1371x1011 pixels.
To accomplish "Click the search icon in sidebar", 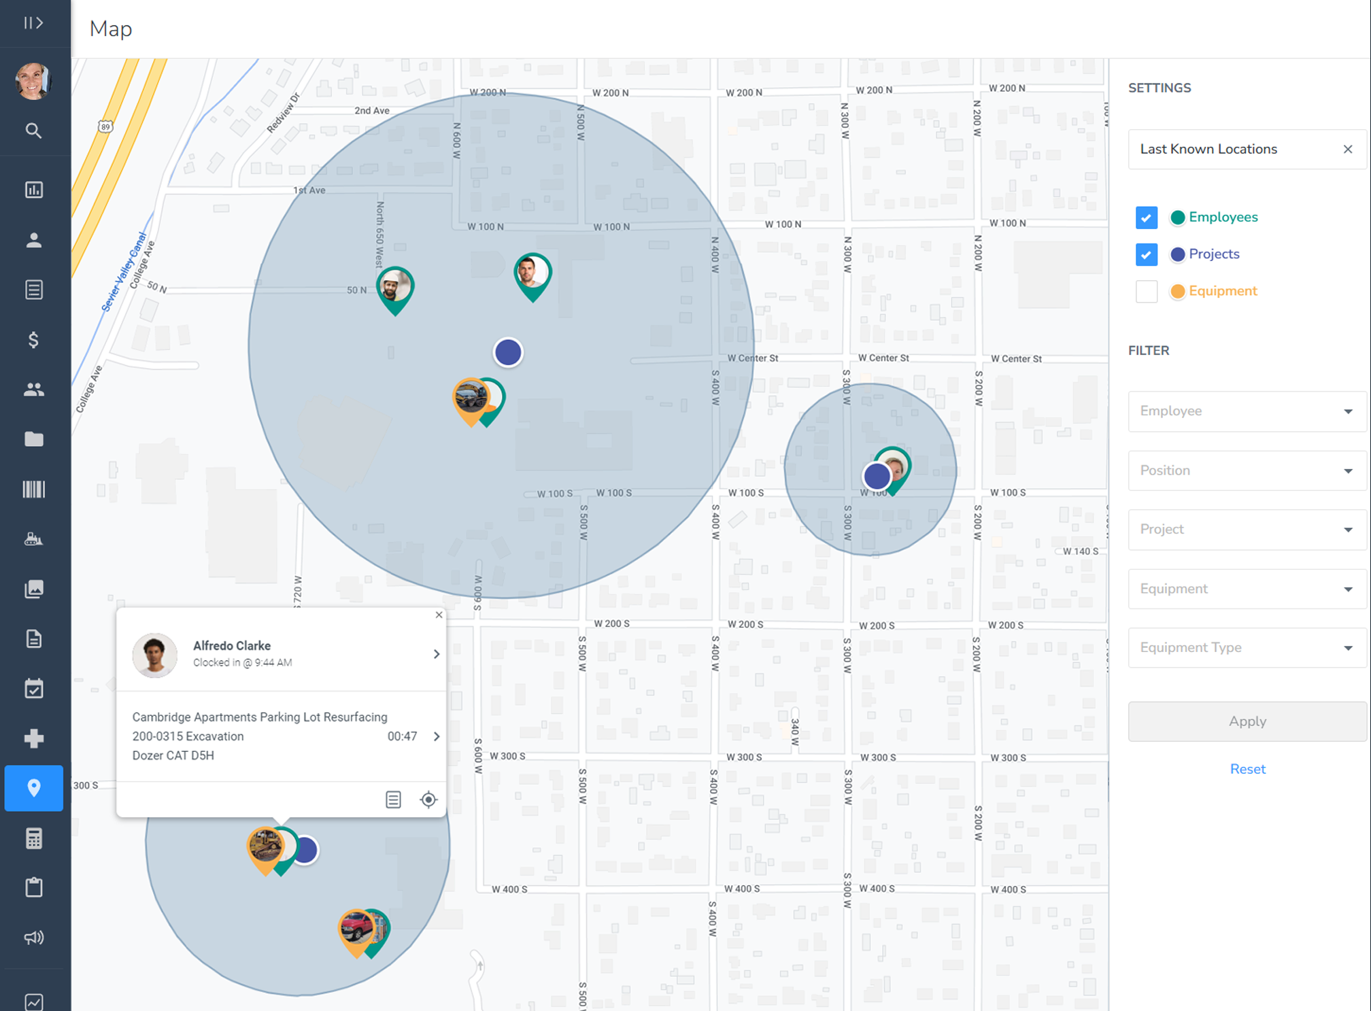I will click(x=33, y=131).
